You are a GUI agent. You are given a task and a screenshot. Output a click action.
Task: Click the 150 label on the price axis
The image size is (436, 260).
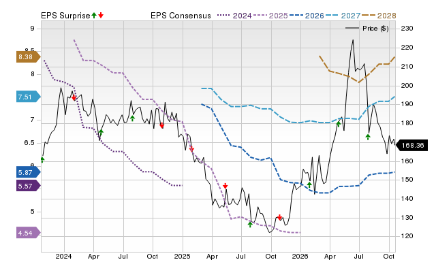[x=407, y=180]
